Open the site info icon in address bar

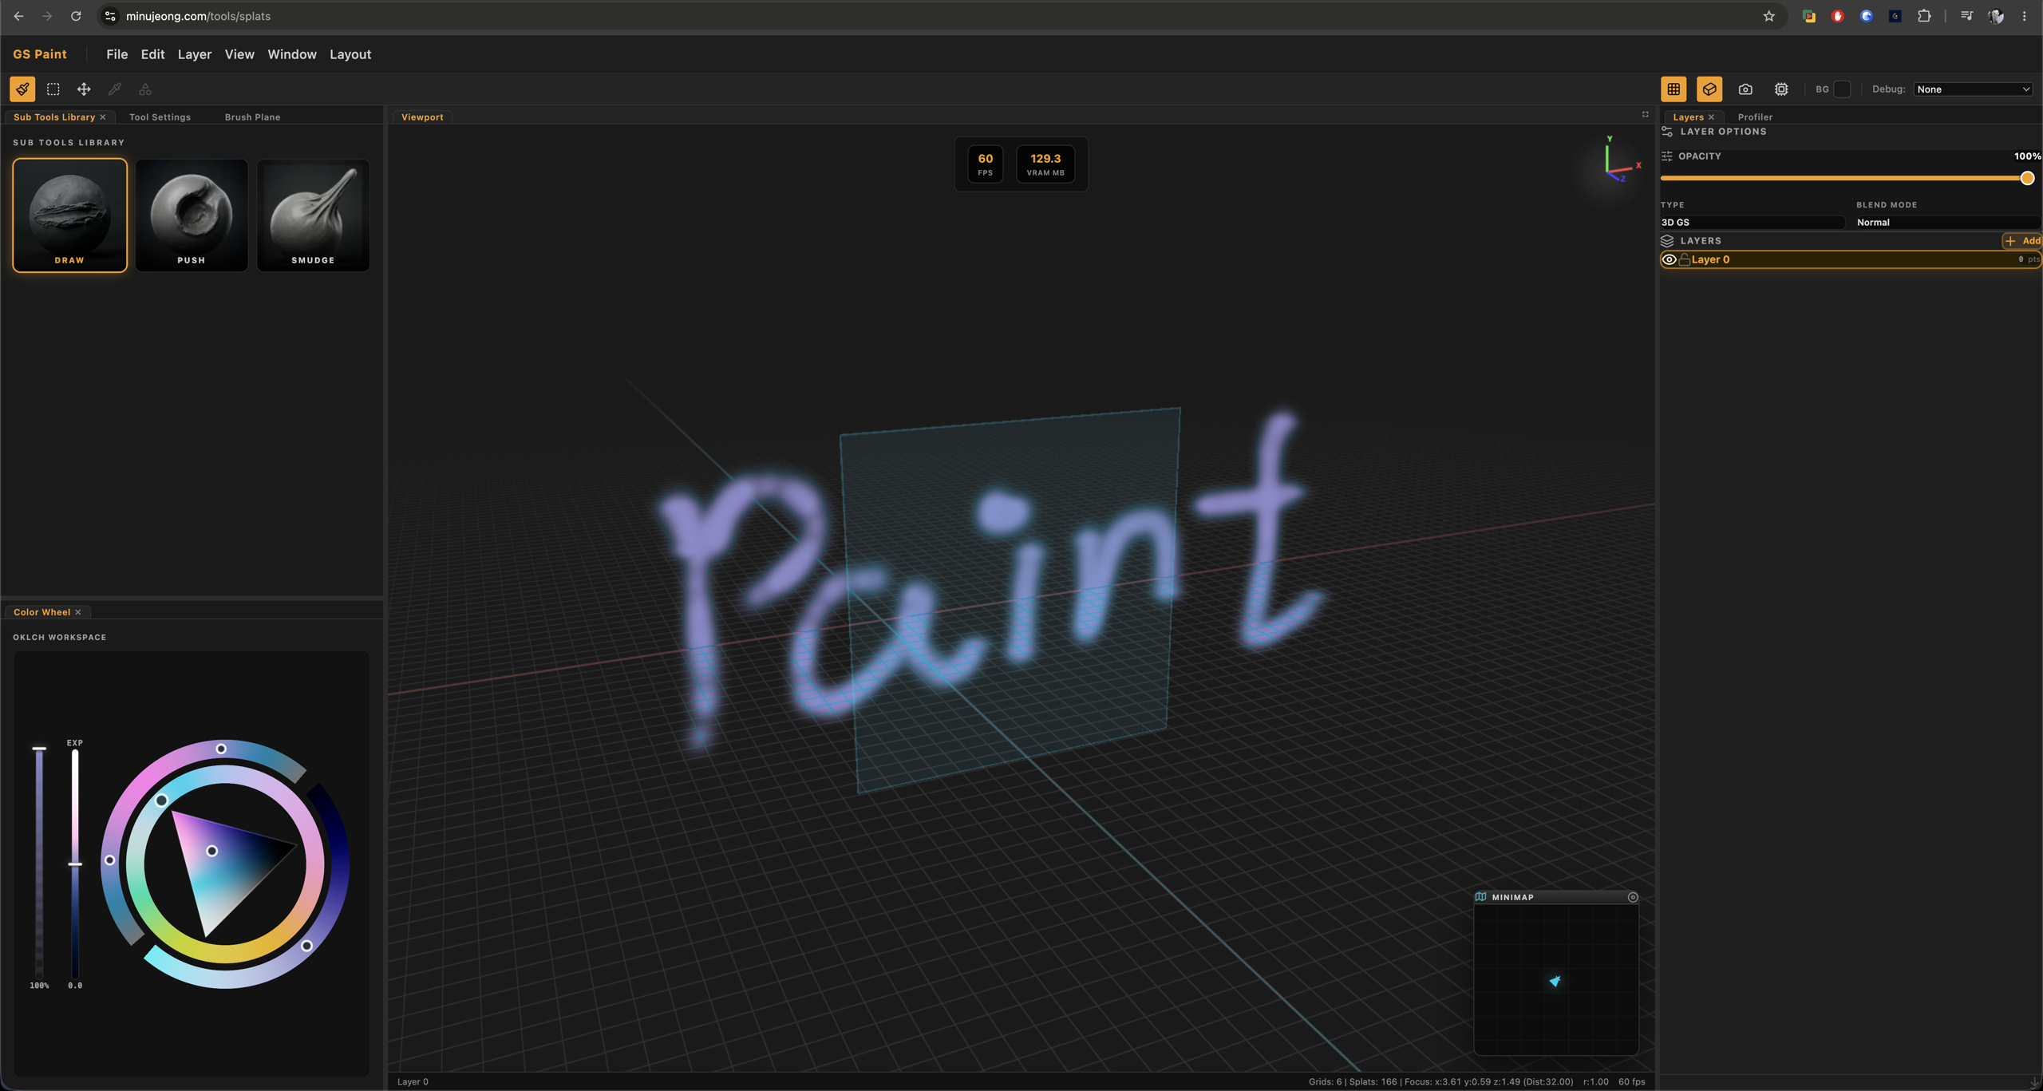point(111,16)
